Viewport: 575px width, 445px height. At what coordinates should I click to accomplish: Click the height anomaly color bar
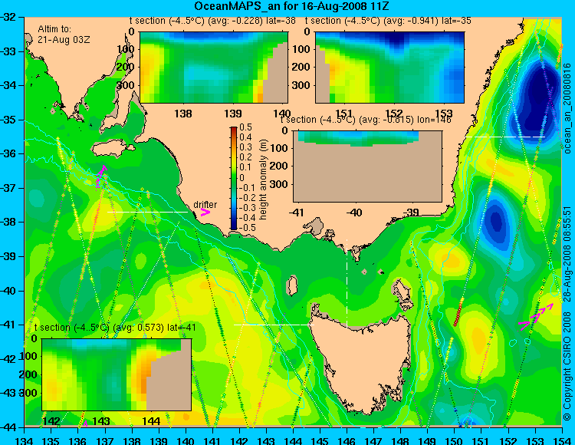point(234,178)
